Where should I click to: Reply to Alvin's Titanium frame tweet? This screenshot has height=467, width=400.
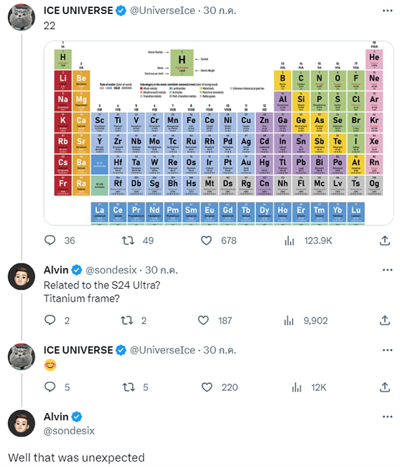click(51, 320)
